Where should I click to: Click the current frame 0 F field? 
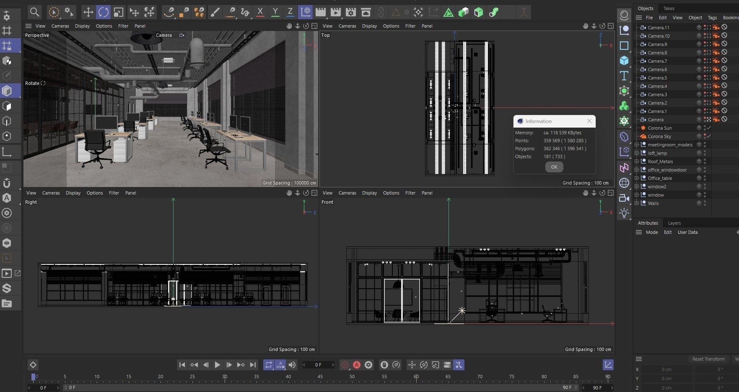pos(318,365)
